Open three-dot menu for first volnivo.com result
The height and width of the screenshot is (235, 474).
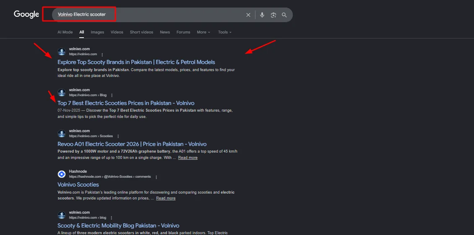click(102, 54)
